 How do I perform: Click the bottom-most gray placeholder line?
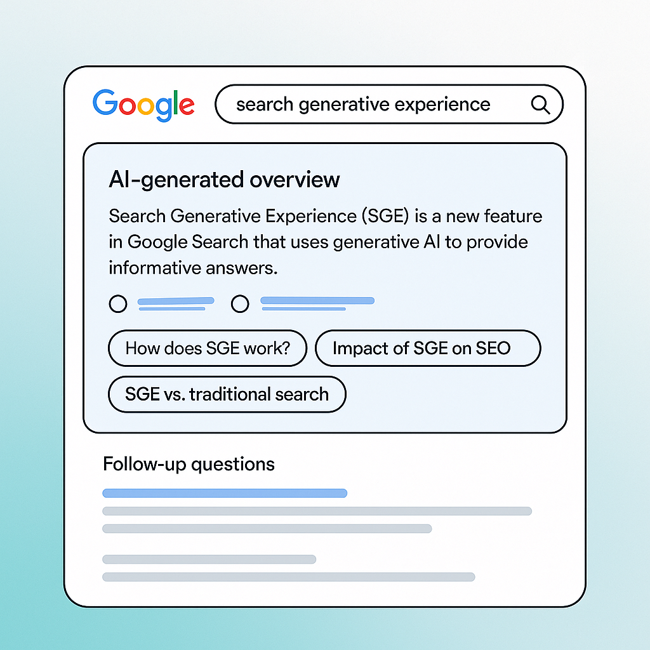pyautogui.click(x=289, y=577)
